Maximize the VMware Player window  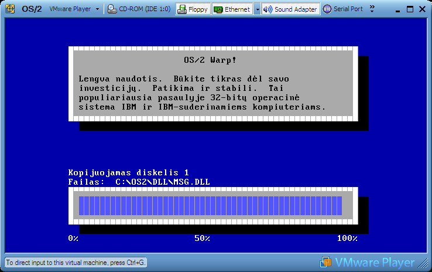tap(410, 9)
